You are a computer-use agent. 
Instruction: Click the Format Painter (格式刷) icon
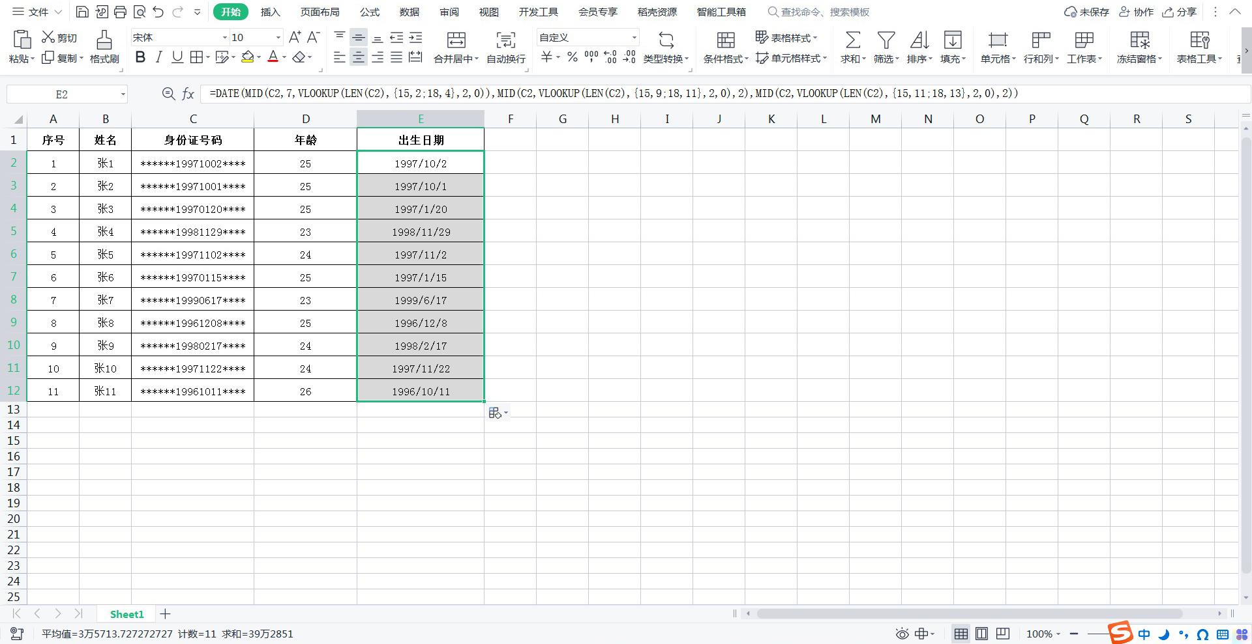click(104, 40)
